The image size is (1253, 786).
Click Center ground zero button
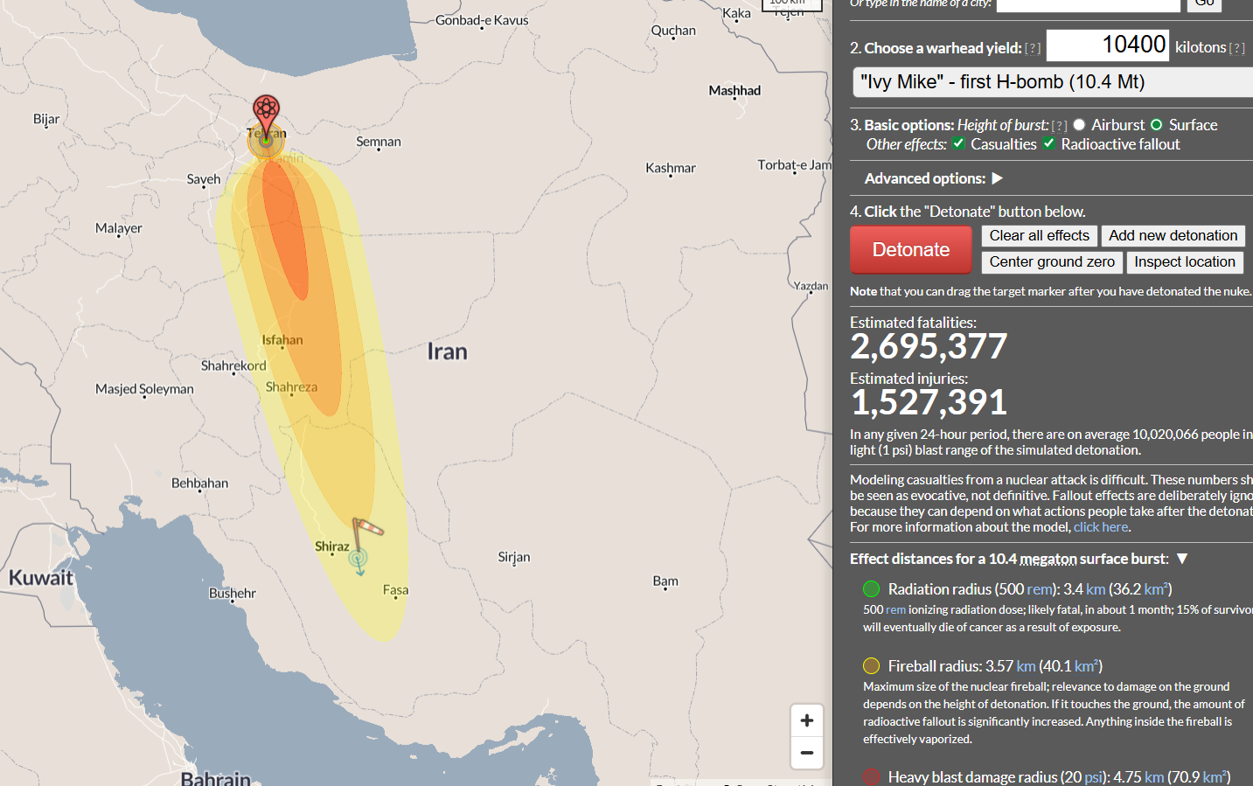click(1052, 262)
